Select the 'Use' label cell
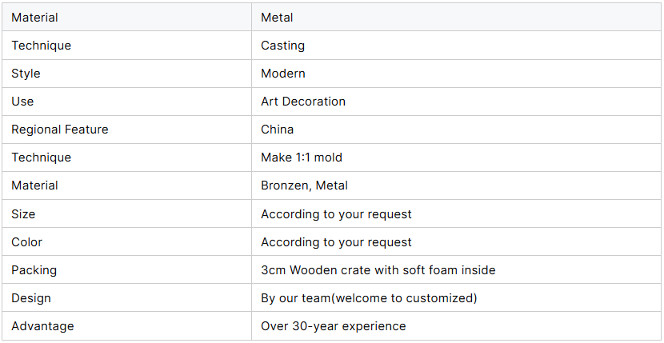The image size is (664, 343). 127,102
